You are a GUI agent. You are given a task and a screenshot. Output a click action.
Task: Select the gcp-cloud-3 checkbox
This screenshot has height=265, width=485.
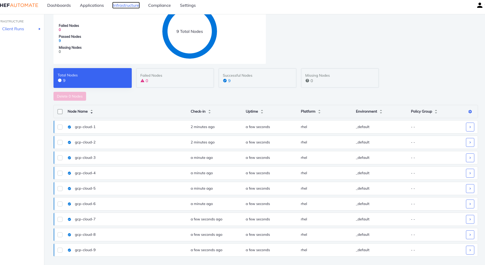point(60,158)
